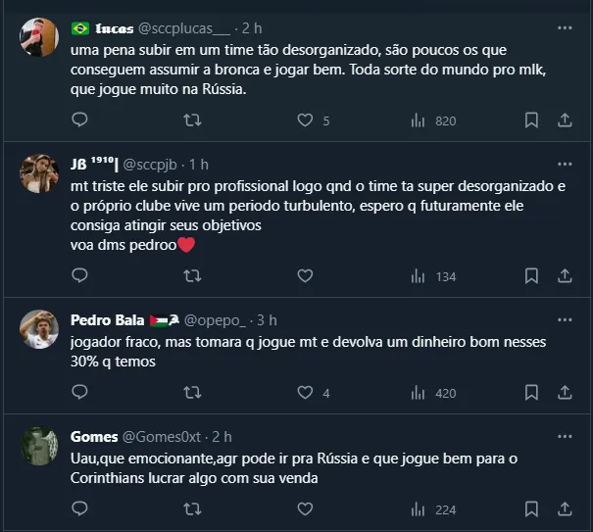Reply to the tweet by Gomes
Viewport: 593px width, 532px height.
[x=80, y=509]
